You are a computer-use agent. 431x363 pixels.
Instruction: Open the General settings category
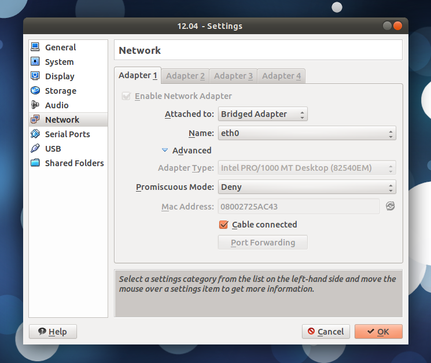point(68,47)
